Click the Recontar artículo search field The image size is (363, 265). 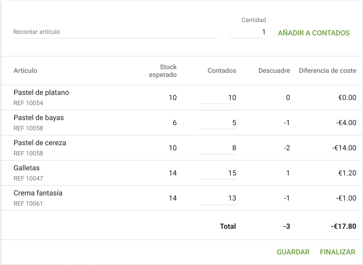[115, 32]
